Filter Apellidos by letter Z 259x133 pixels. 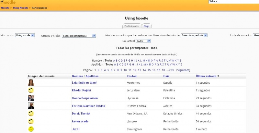click(181, 64)
